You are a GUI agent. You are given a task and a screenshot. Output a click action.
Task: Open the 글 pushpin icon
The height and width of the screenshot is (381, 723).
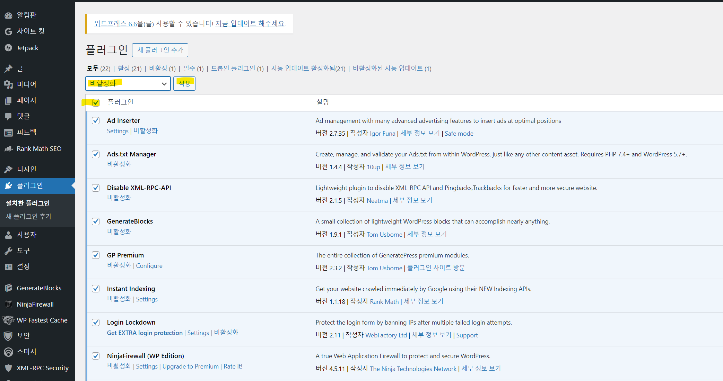click(x=8, y=69)
